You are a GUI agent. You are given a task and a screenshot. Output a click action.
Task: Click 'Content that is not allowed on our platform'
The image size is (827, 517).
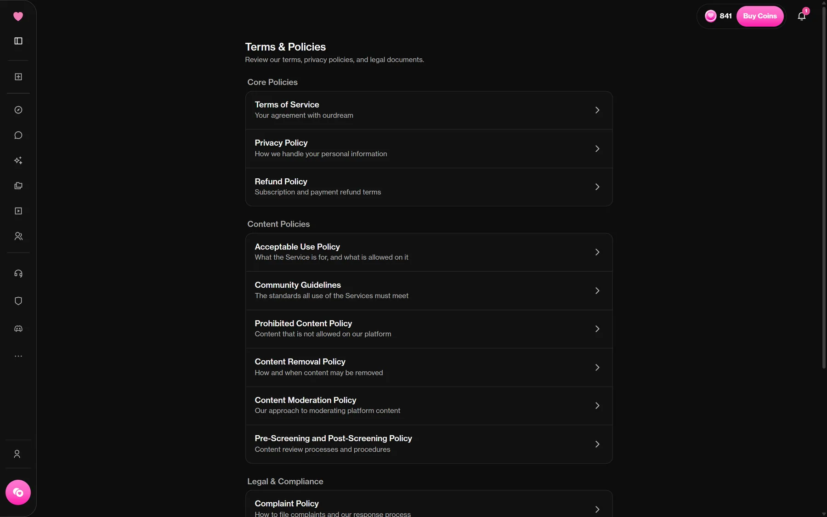coord(323,334)
